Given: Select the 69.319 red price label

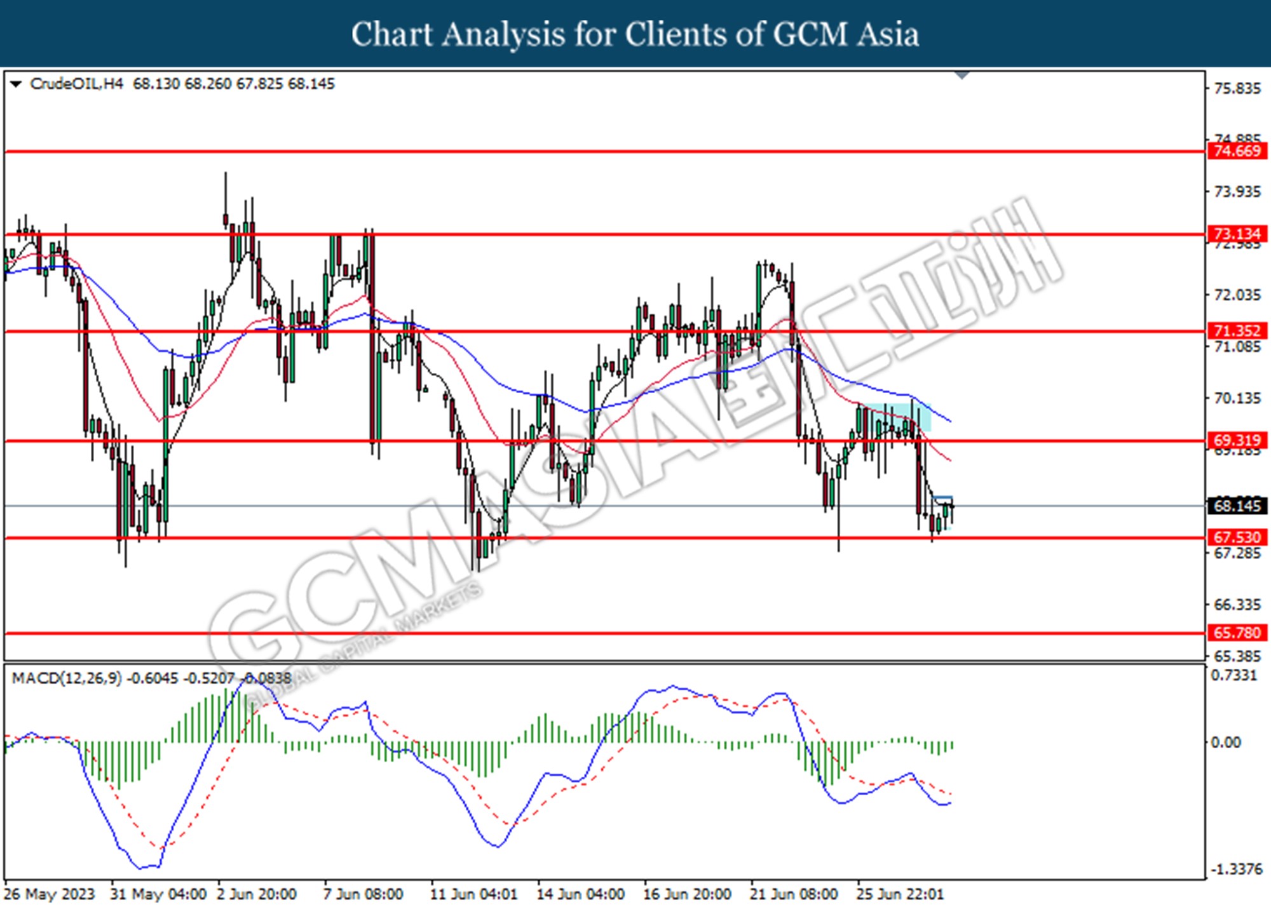Looking at the screenshot, I should click(x=1237, y=440).
